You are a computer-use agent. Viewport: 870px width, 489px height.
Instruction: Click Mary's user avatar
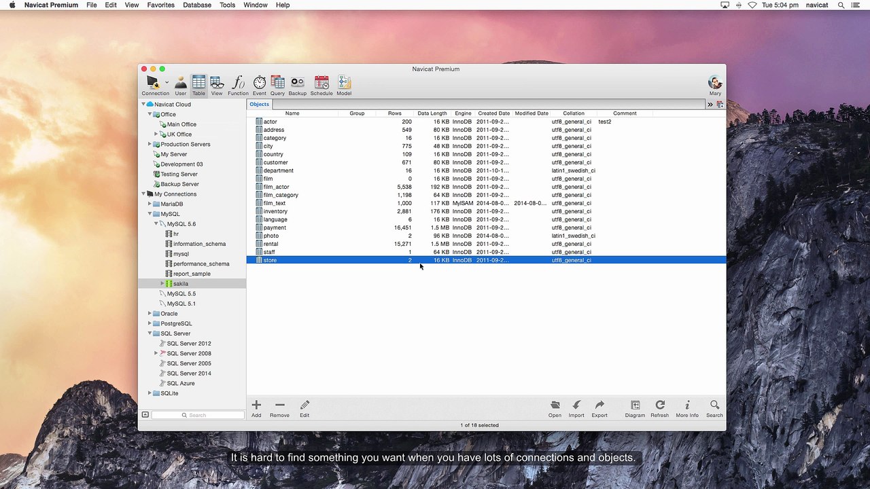pos(715,82)
